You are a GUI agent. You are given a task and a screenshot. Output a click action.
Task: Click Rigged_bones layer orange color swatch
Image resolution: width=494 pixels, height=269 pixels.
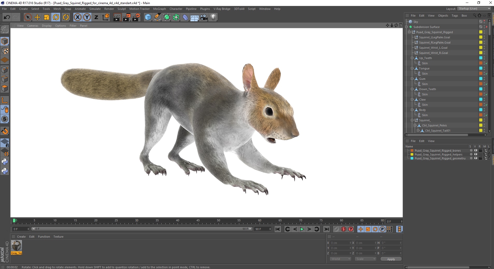click(412, 151)
